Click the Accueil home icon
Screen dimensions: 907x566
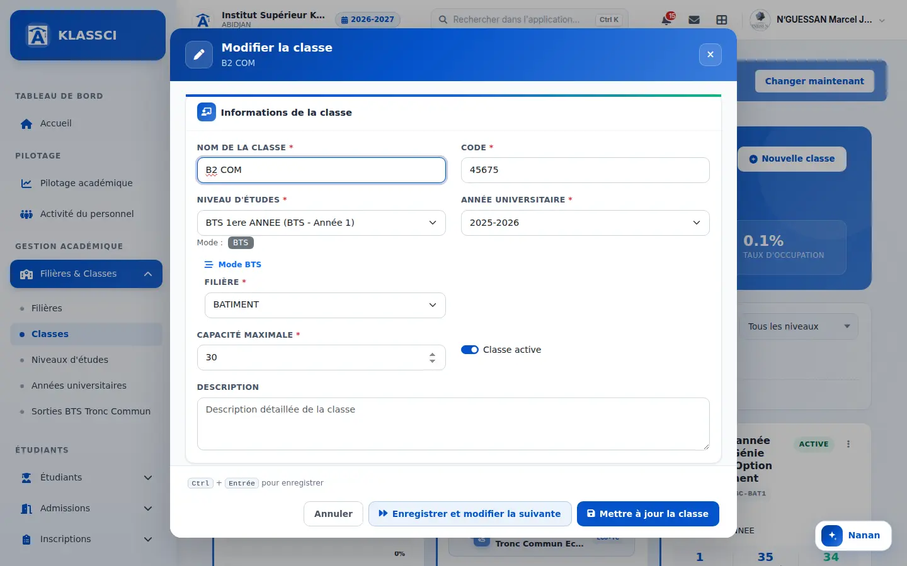click(x=26, y=124)
